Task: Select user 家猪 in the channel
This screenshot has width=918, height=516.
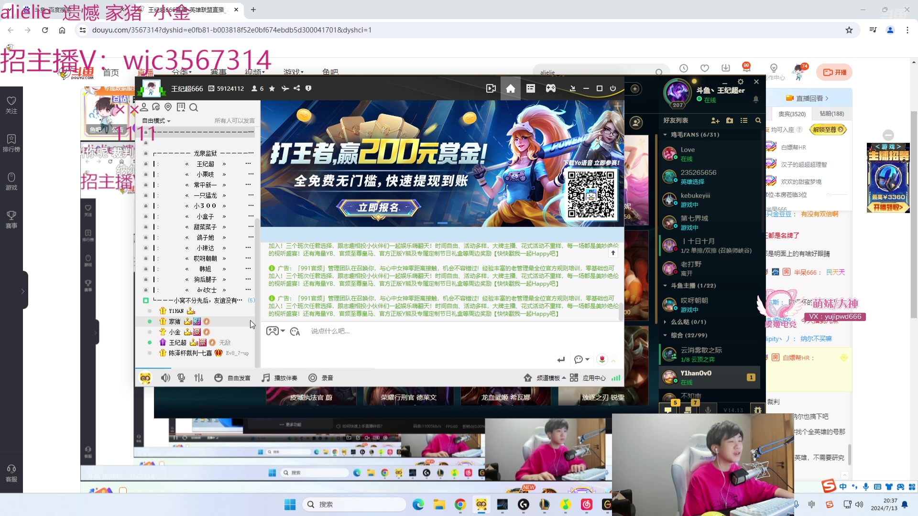Action: 175,322
